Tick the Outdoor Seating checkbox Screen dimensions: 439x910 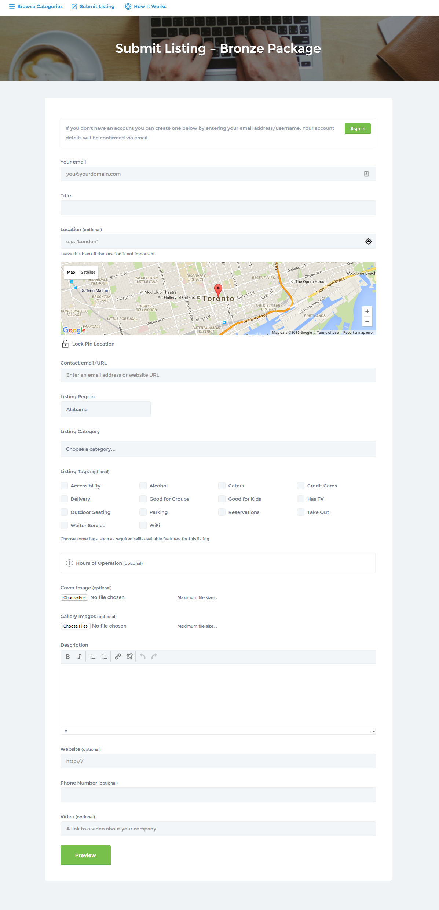[x=64, y=512]
